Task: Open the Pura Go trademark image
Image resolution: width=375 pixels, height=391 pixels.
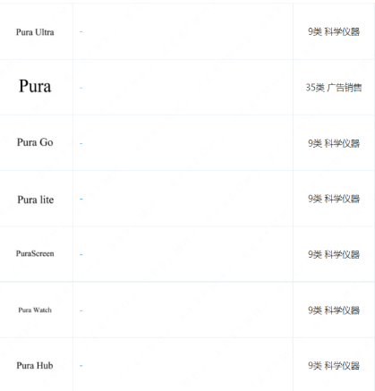Action: (35, 142)
